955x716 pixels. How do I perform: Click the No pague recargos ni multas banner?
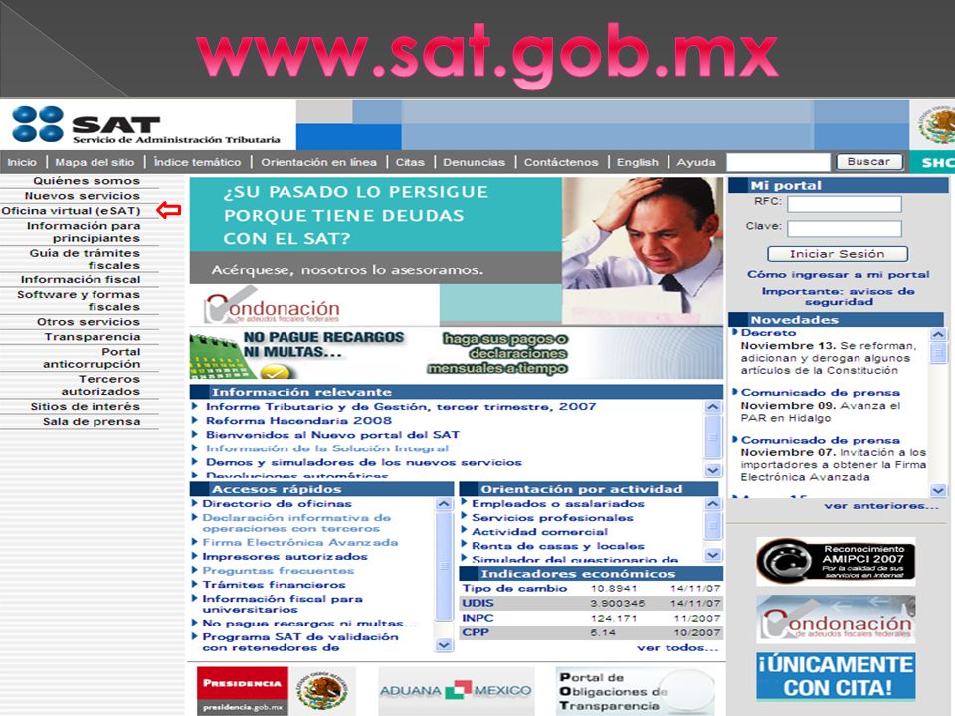tap(457, 352)
